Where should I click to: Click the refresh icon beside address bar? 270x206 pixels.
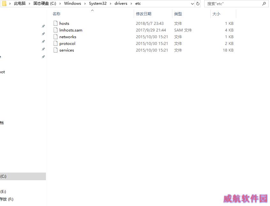(198, 4)
